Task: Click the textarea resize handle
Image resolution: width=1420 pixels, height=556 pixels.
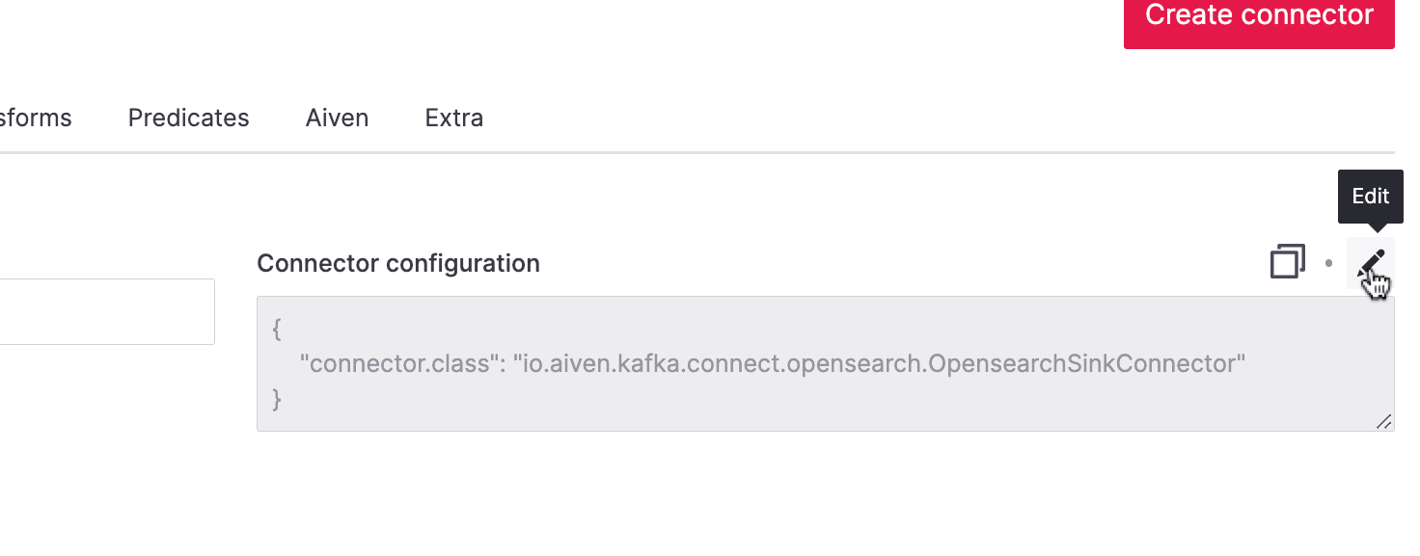Action: click(x=1386, y=421)
